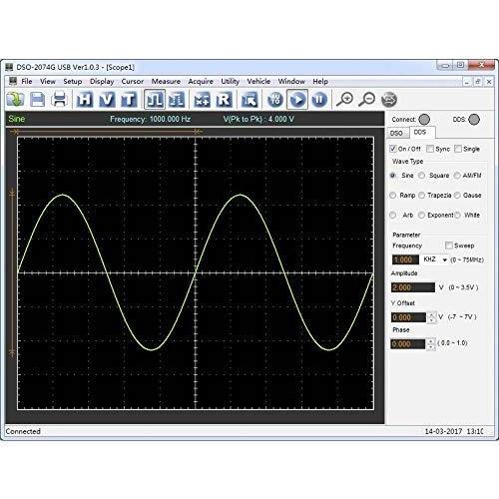This screenshot has width=499, height=499.
Task: Click the zoom out magnifier icon
Action: [366, 99]
